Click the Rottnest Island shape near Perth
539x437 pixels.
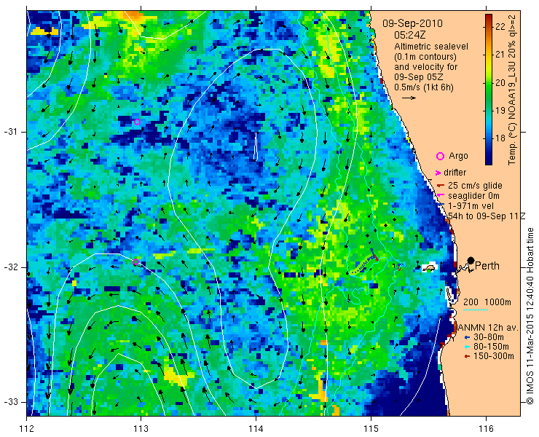tap(429, 268)
